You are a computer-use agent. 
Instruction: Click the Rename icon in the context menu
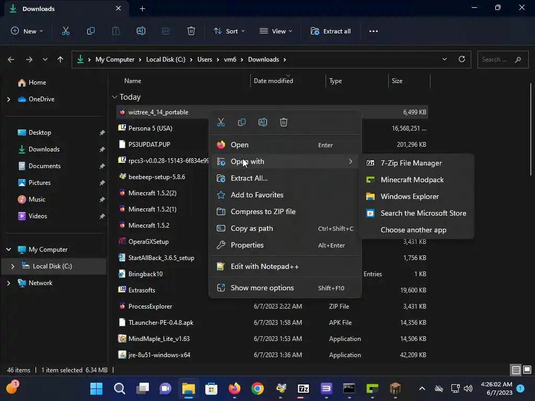(263, 122)
